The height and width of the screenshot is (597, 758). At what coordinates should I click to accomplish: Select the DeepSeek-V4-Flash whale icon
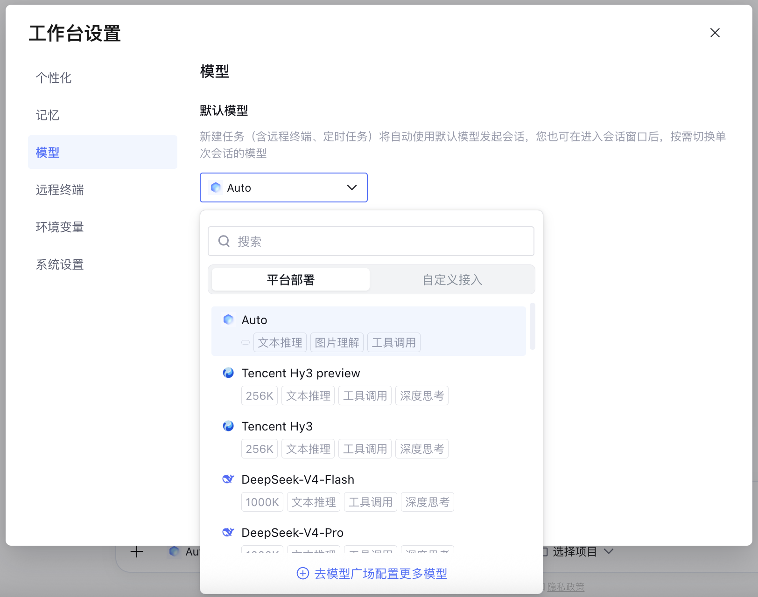[x=228, y=479]
